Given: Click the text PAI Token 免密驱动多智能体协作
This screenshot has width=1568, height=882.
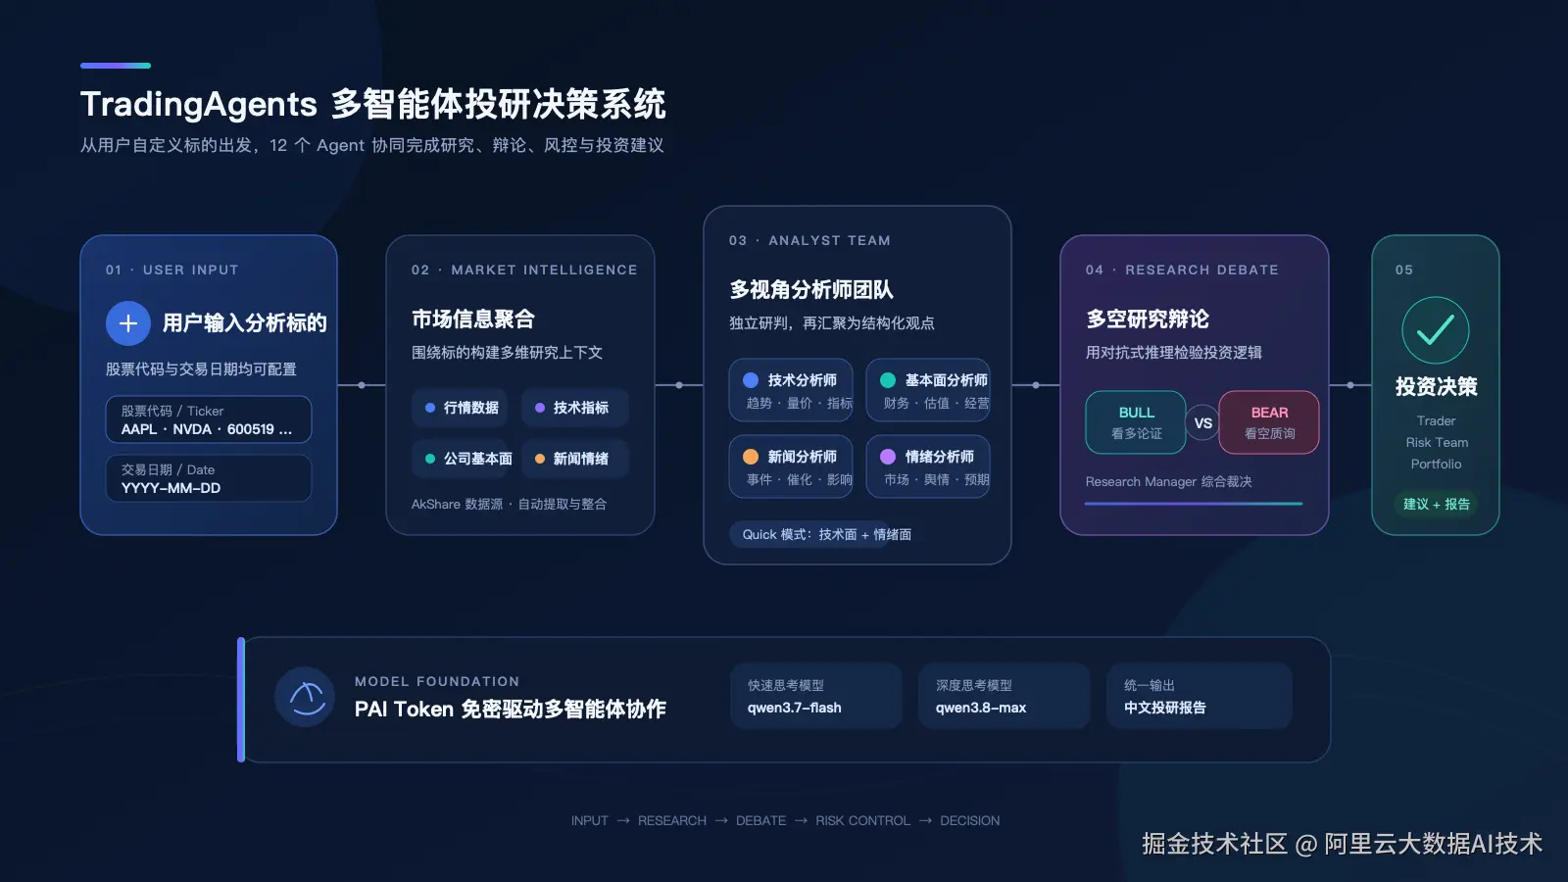Looking at the screenshot, I should coord(511,709).
